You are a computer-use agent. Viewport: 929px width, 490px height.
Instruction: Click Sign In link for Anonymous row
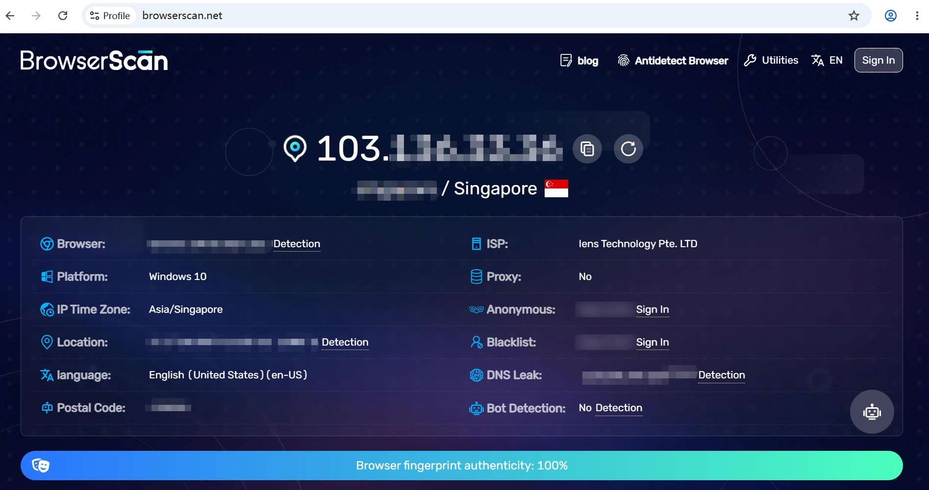pos(653,309)
